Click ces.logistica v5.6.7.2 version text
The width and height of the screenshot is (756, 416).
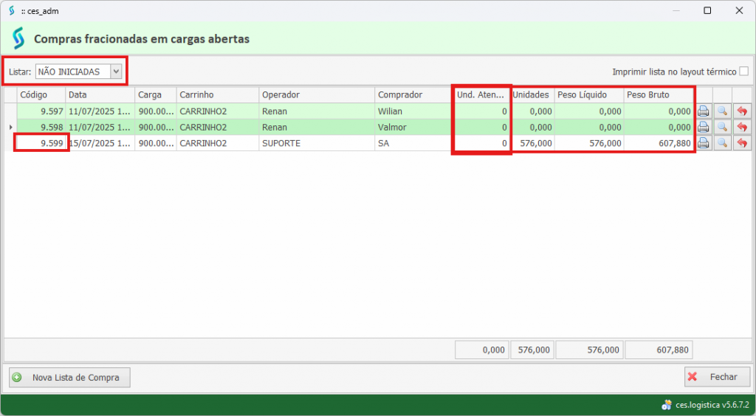[x=712, y=405]
